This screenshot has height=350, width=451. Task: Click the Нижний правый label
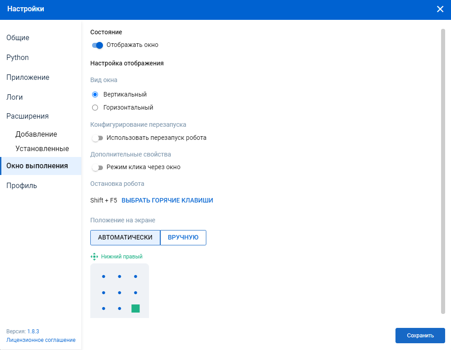pyautogui.click(x=122, y=257)
